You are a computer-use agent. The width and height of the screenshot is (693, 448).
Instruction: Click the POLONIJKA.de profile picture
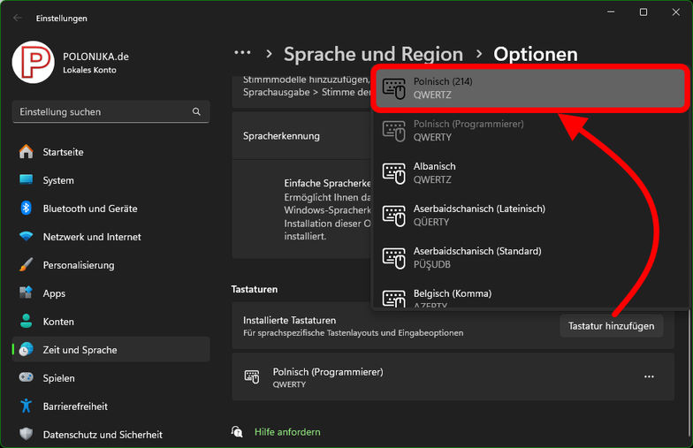pos(34,62)
